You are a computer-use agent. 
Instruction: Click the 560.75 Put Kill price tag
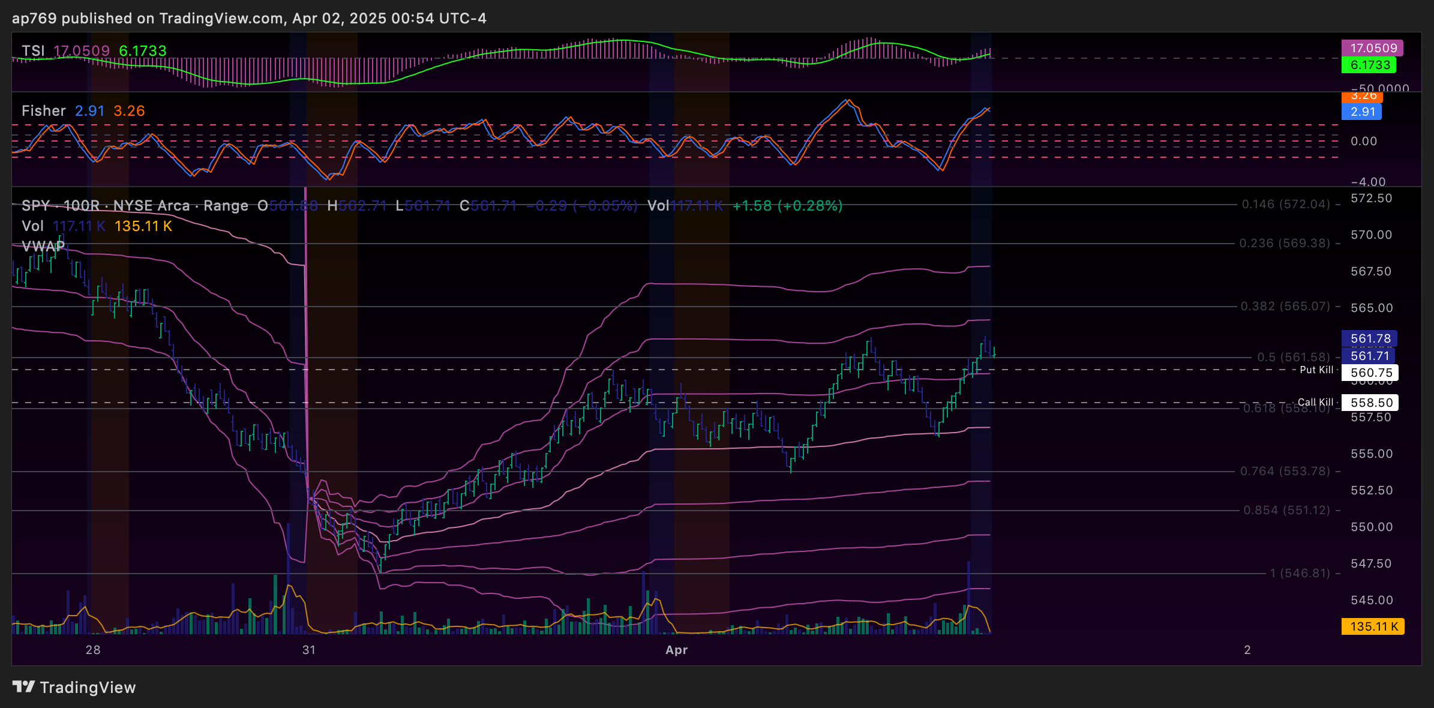pos(1370,373)
